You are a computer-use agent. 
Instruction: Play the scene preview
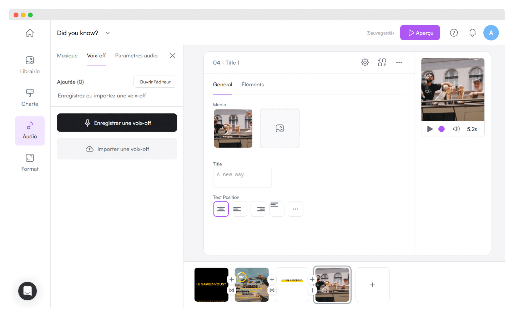tap(430, 129)
